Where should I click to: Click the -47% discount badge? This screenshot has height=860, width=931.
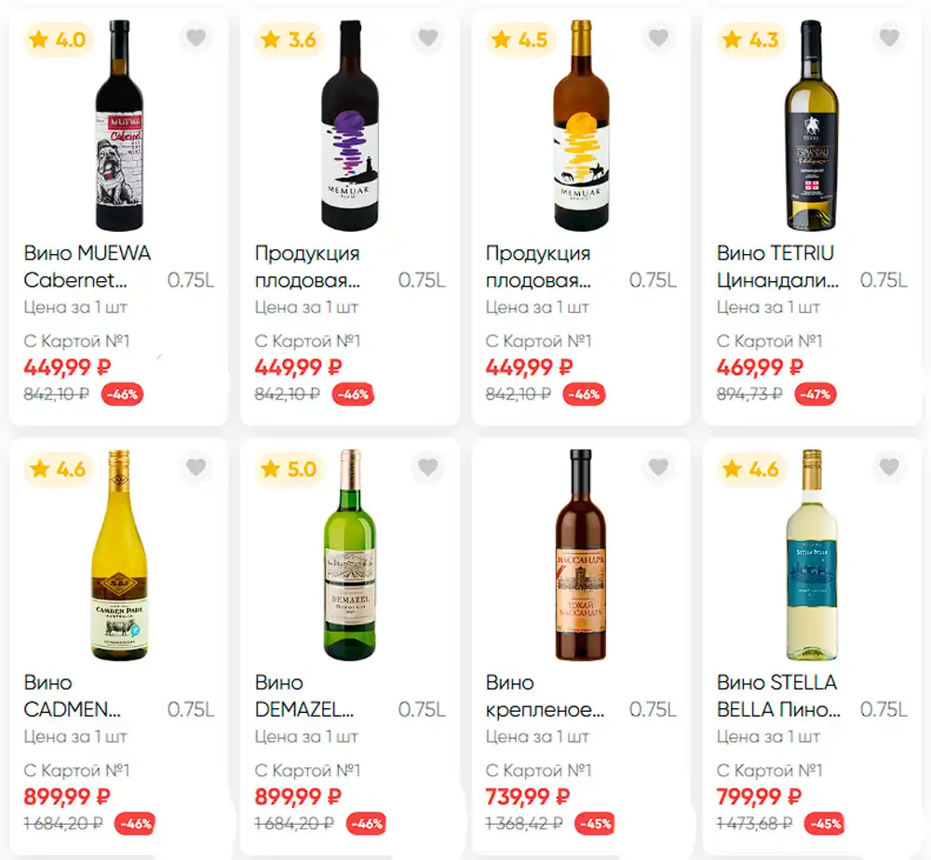[x=816, y=394]
